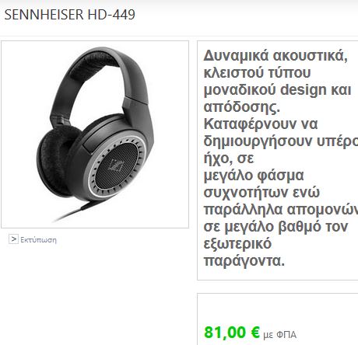Click the SENNHEISER HD-449 product title
Screen dimensions: 358x345
pyautogui.click(x=70, y=15)
